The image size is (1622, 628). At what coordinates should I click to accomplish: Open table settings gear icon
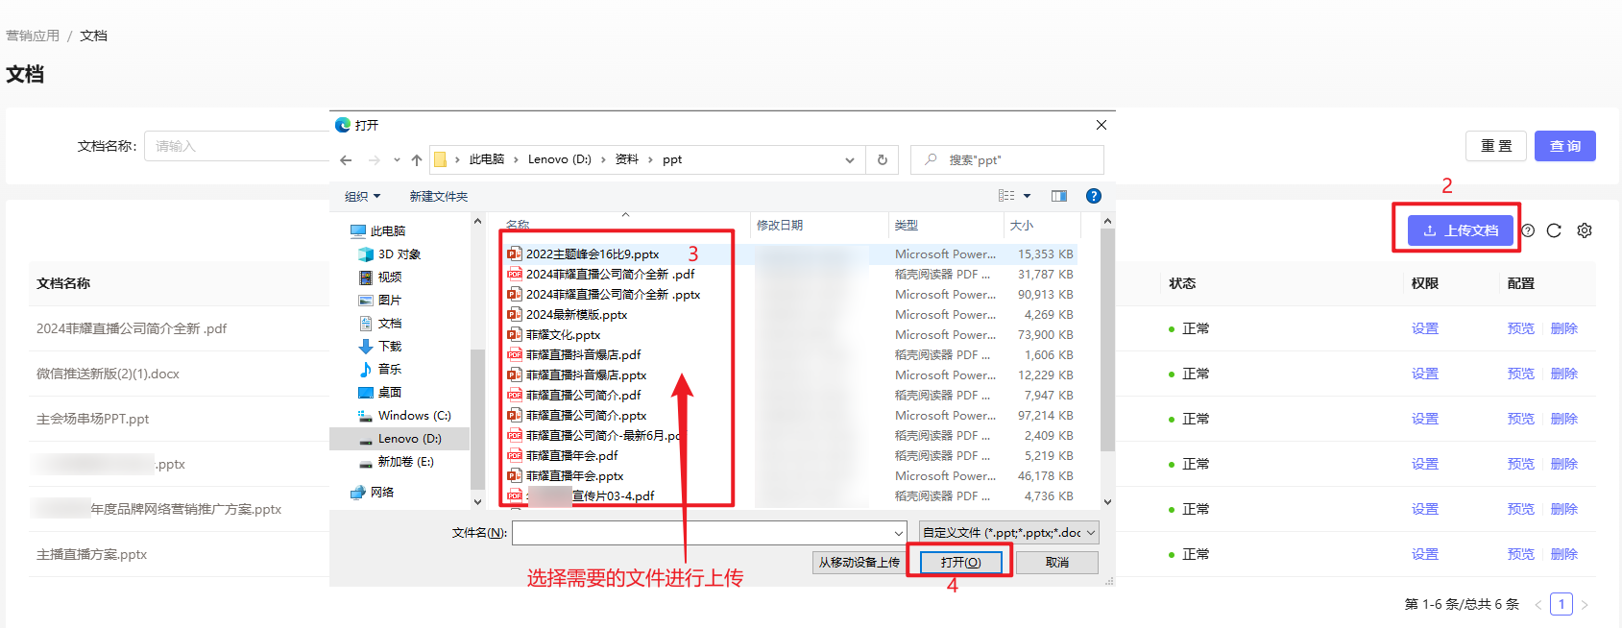[1585, 230]
